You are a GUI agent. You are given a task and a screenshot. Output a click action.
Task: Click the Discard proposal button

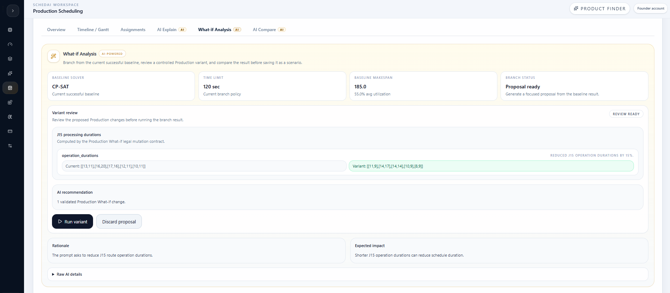119,222
